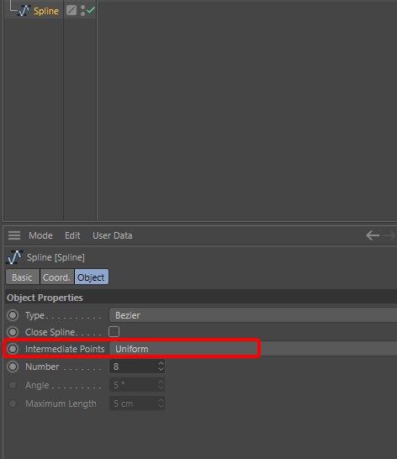397x459 pixels.
Task: Toggle the green enable checkmark for Spline
Action: coord(91,10)
